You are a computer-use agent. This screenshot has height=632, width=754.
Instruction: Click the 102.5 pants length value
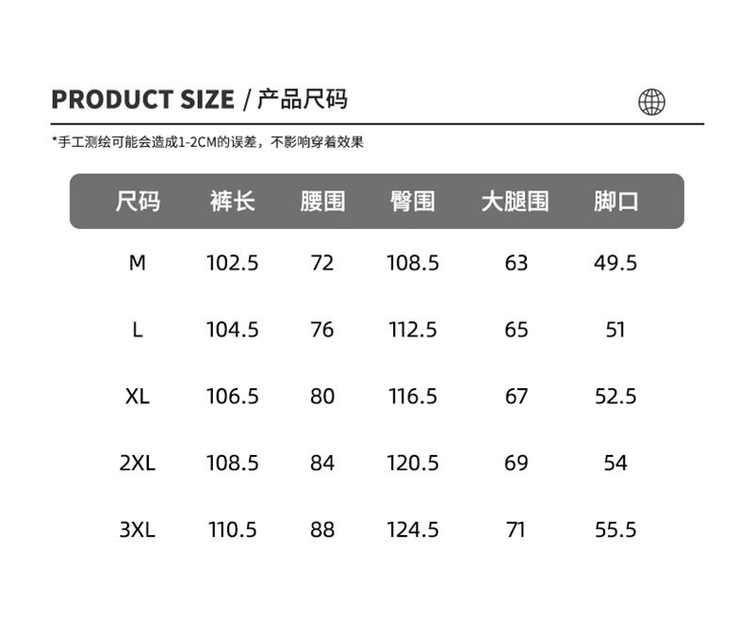(232, 263)
